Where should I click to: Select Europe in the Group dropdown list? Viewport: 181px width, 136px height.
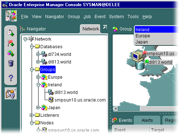point(156,36)
